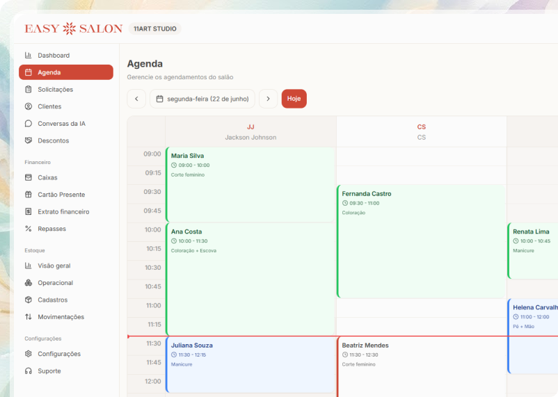
Task: Click the Cadastros package icon
Action: (x=28, y=300)
